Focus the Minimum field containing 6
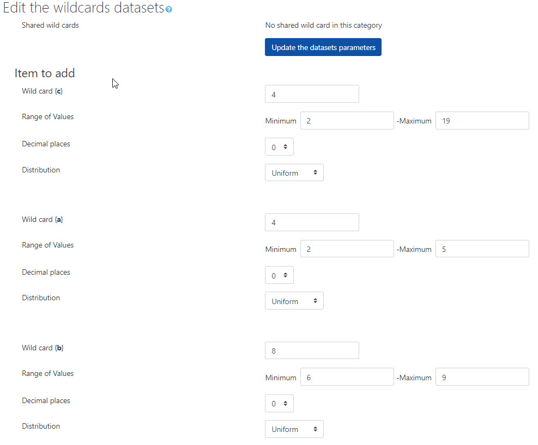538x445 pixels. click(x=347, y=377)
